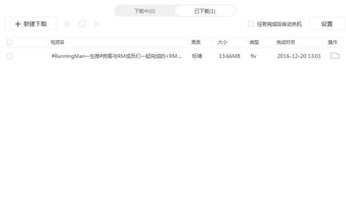The image size is (346, 223).
Task: Start selected task with the play icon
Action: pos(68,24)
